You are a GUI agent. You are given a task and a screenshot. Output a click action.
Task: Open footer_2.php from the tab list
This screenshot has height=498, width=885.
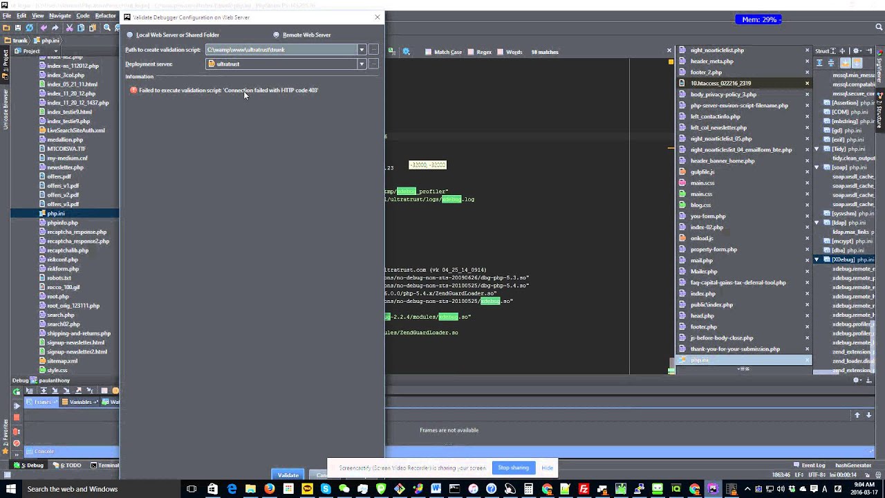click(x=706, y=72)
